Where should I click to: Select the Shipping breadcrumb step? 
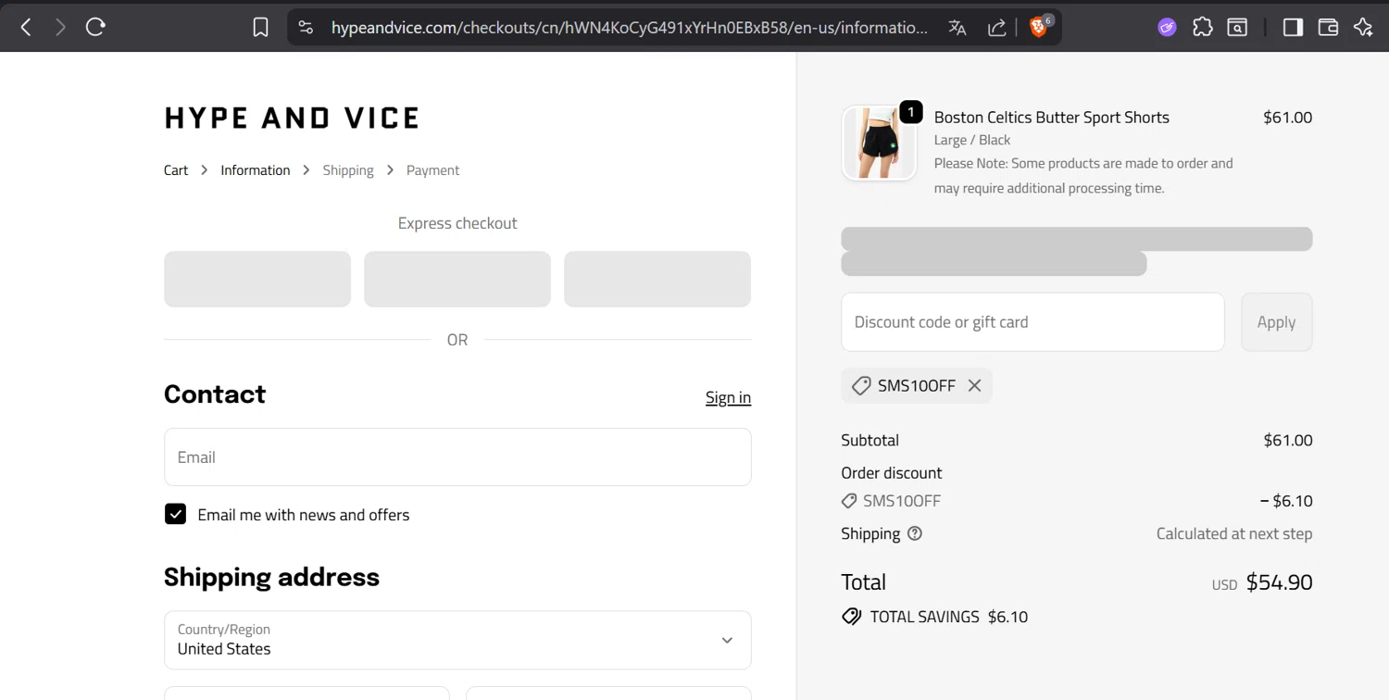(x=348, y=170)
